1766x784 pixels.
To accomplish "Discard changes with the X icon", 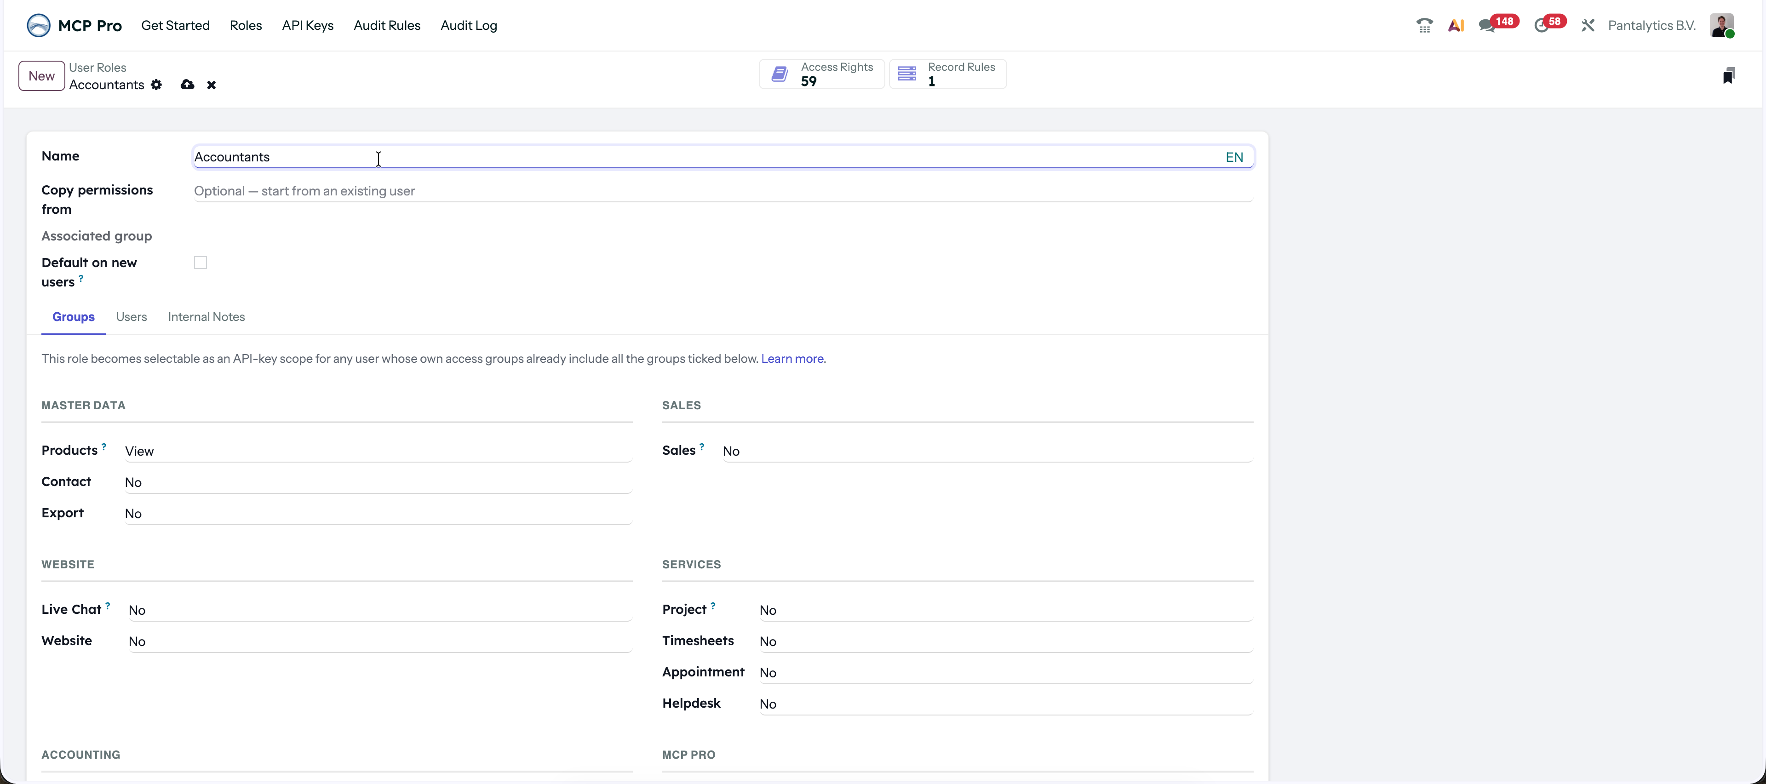I will pos(211,85).
